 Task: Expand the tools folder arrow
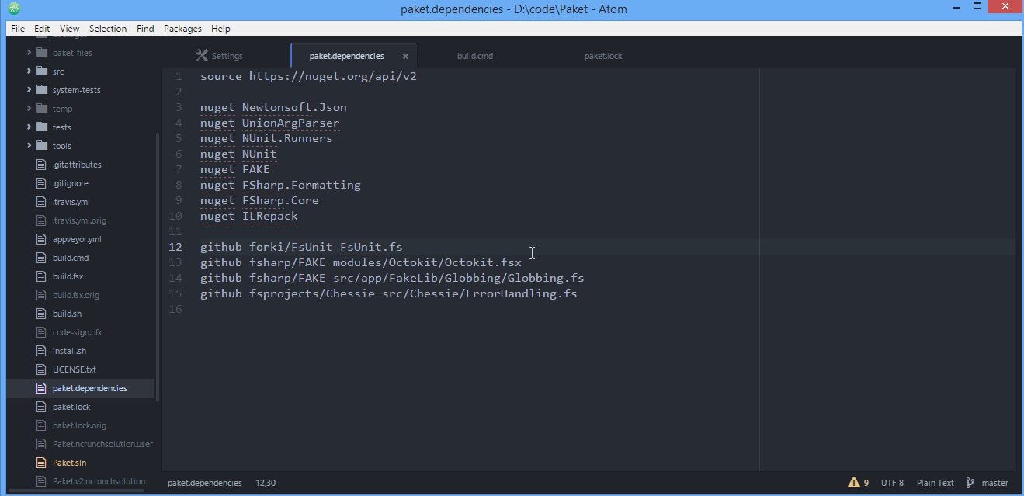[x=30, y=146]
